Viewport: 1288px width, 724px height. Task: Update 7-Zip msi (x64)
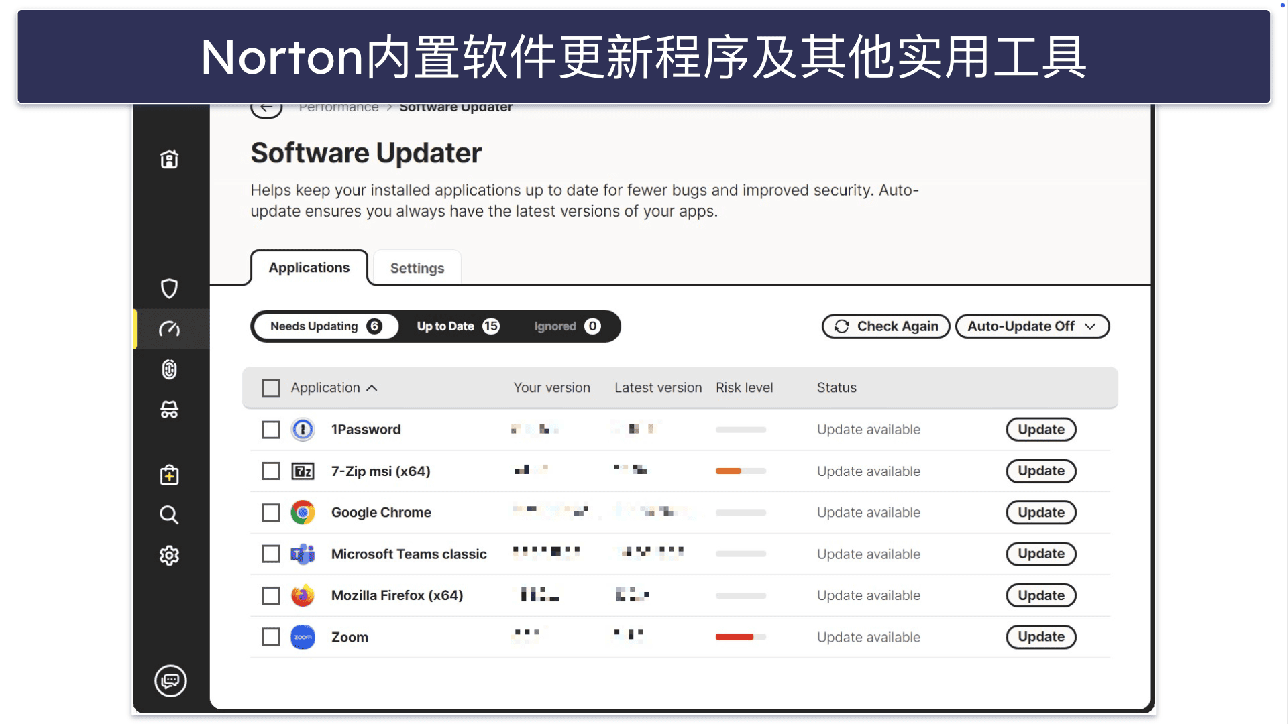click(x=1041, y=471)
